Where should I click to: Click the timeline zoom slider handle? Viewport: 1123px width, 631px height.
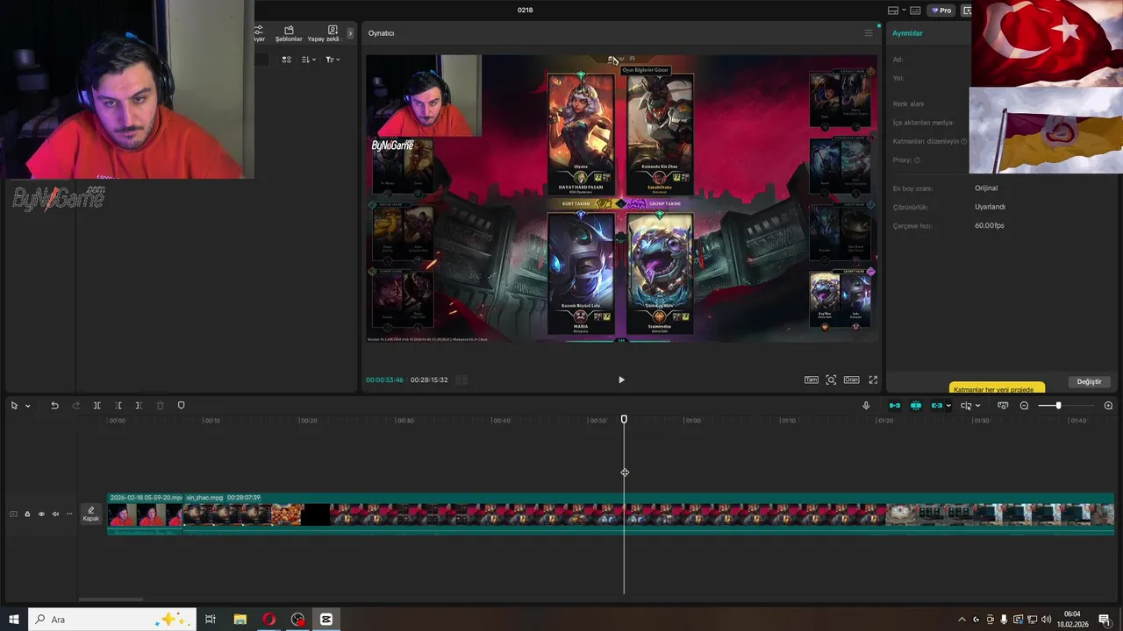tap(1058, 406)
